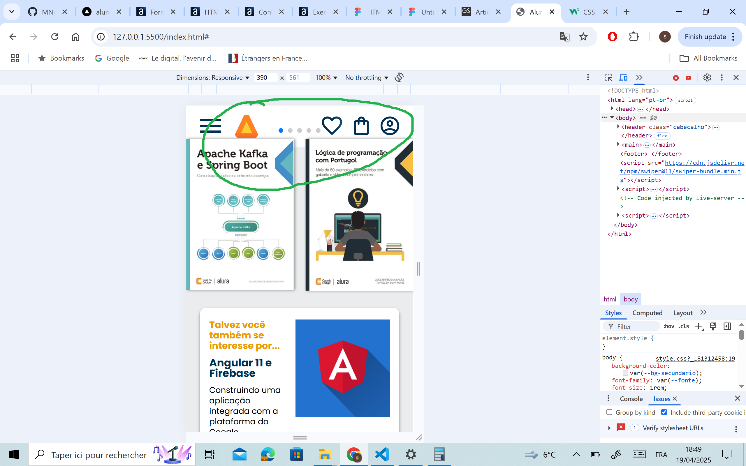
Task: Select the first carousel pagination dot
Action: point(281,130)
